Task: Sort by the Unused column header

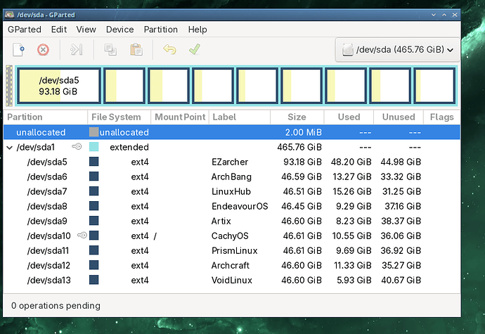Action: coord(399,117)
